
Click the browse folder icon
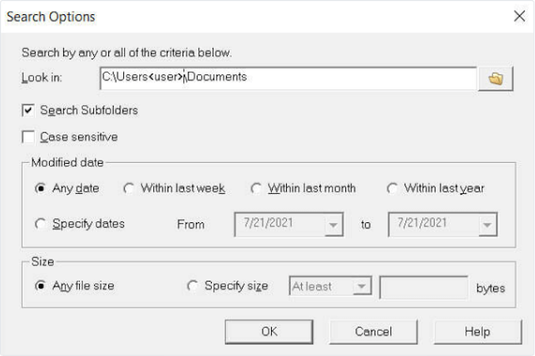495,78
